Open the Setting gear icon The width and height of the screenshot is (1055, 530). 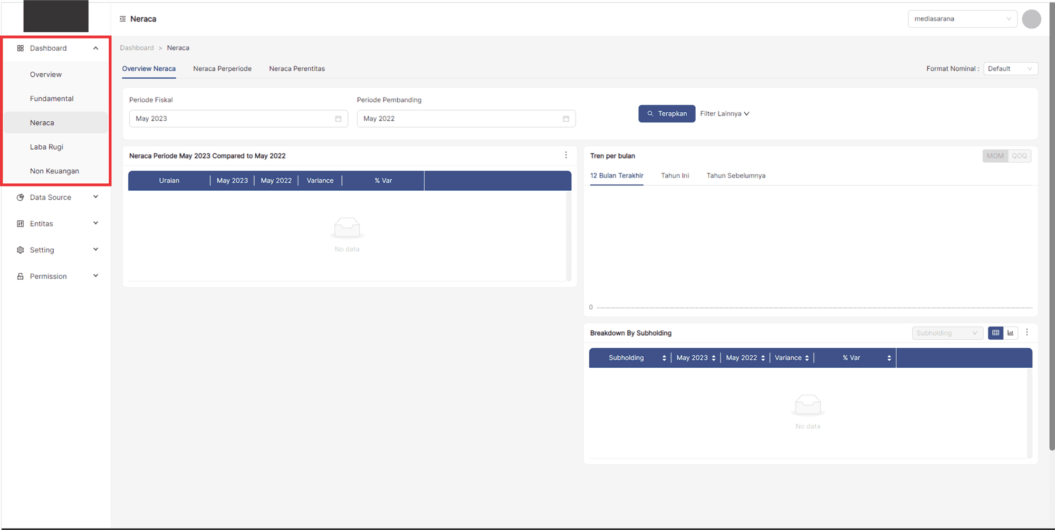point(21,250)
